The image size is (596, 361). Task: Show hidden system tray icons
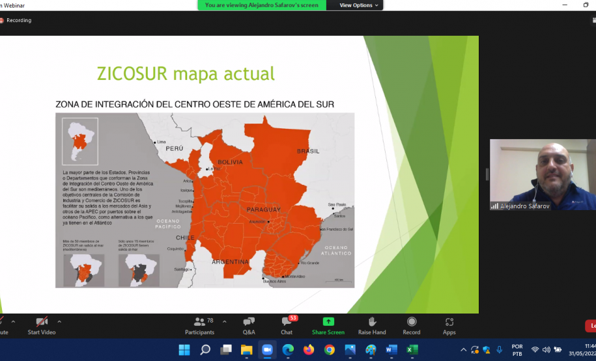coord(463,350)
